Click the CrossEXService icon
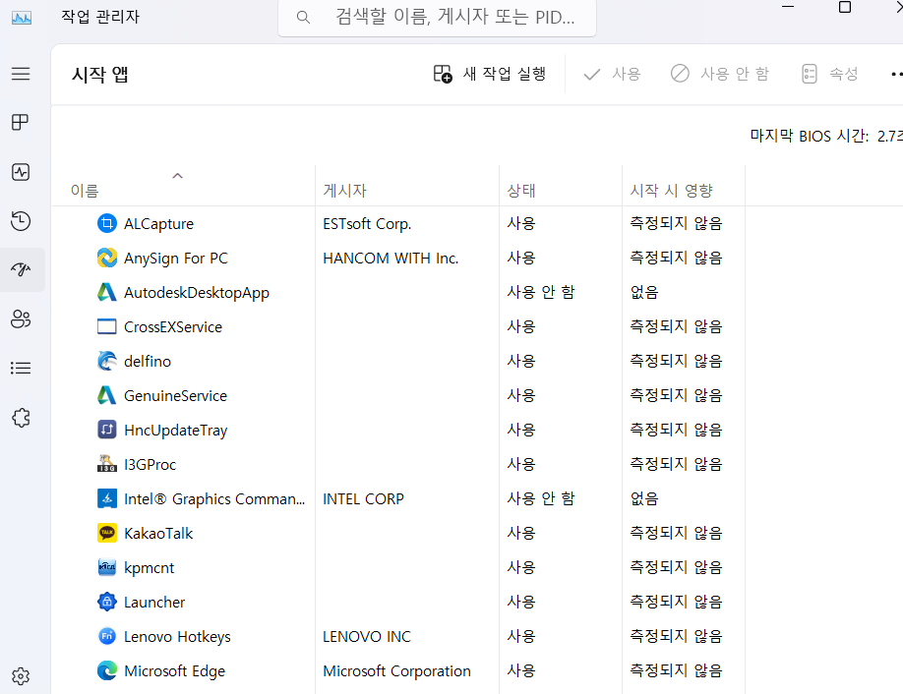Screen dimensions: 903x694 (x=107, y=327)
